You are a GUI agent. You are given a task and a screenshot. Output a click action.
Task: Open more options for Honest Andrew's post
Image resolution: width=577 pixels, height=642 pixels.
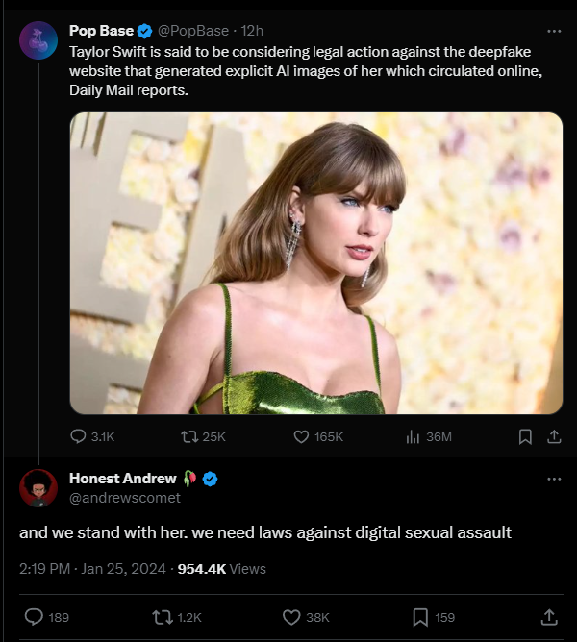tap(553, 479)
